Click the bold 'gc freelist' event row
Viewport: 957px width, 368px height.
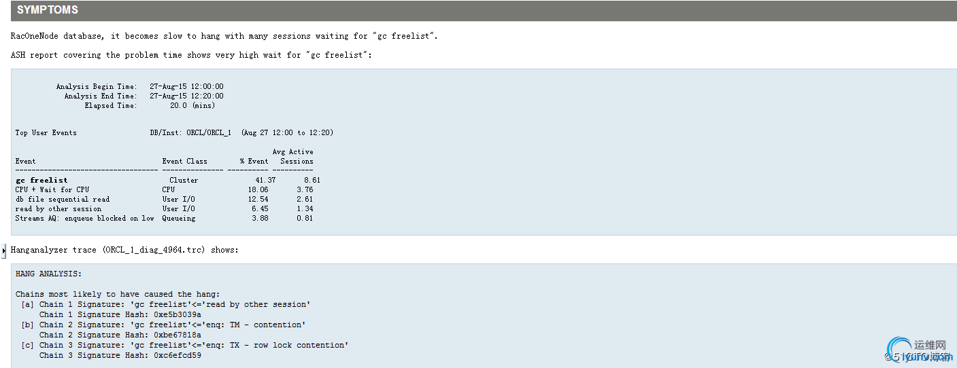[x=41, y=180]
